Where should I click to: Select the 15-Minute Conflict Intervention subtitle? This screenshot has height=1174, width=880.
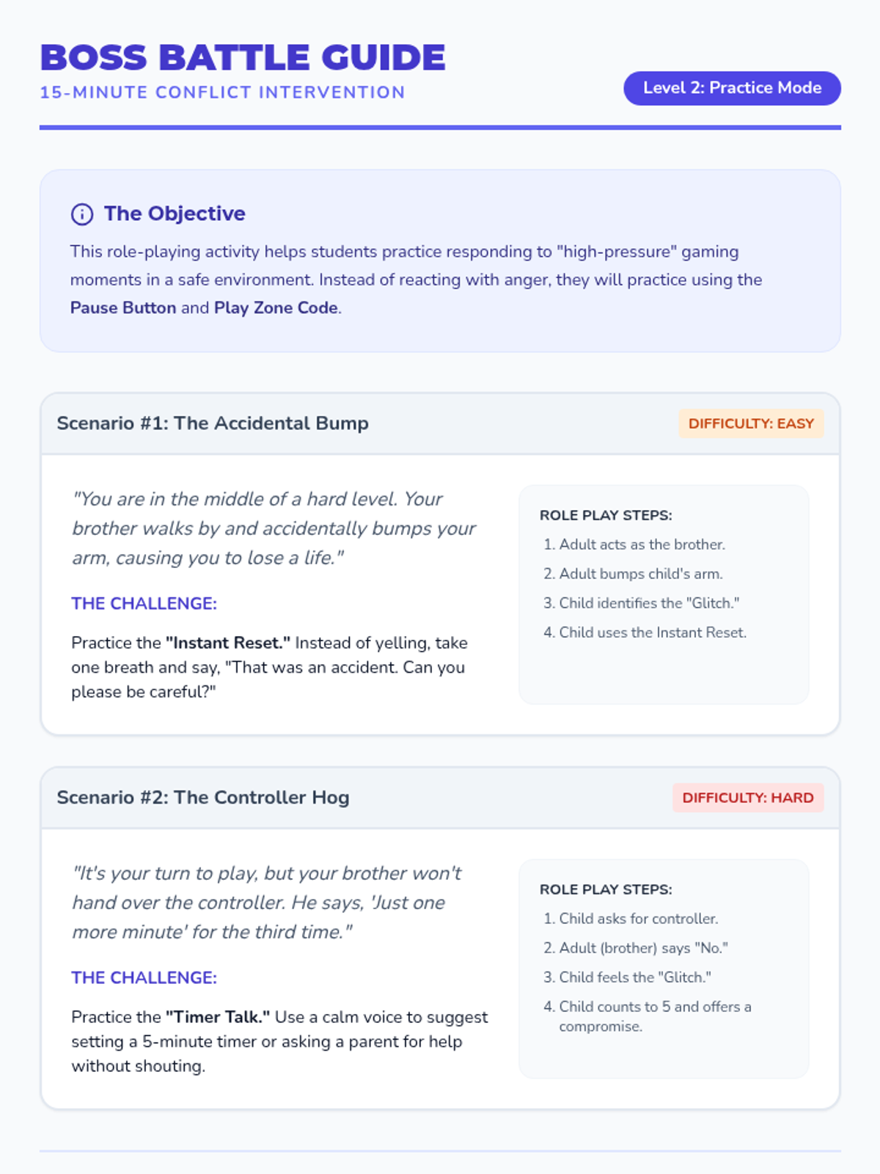point(222,92)
